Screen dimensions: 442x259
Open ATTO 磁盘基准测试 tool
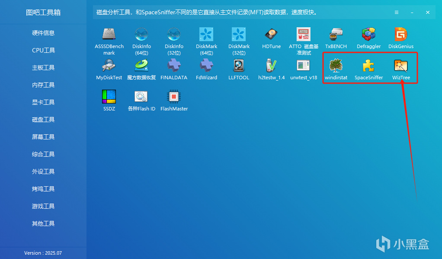coord(304,41)
